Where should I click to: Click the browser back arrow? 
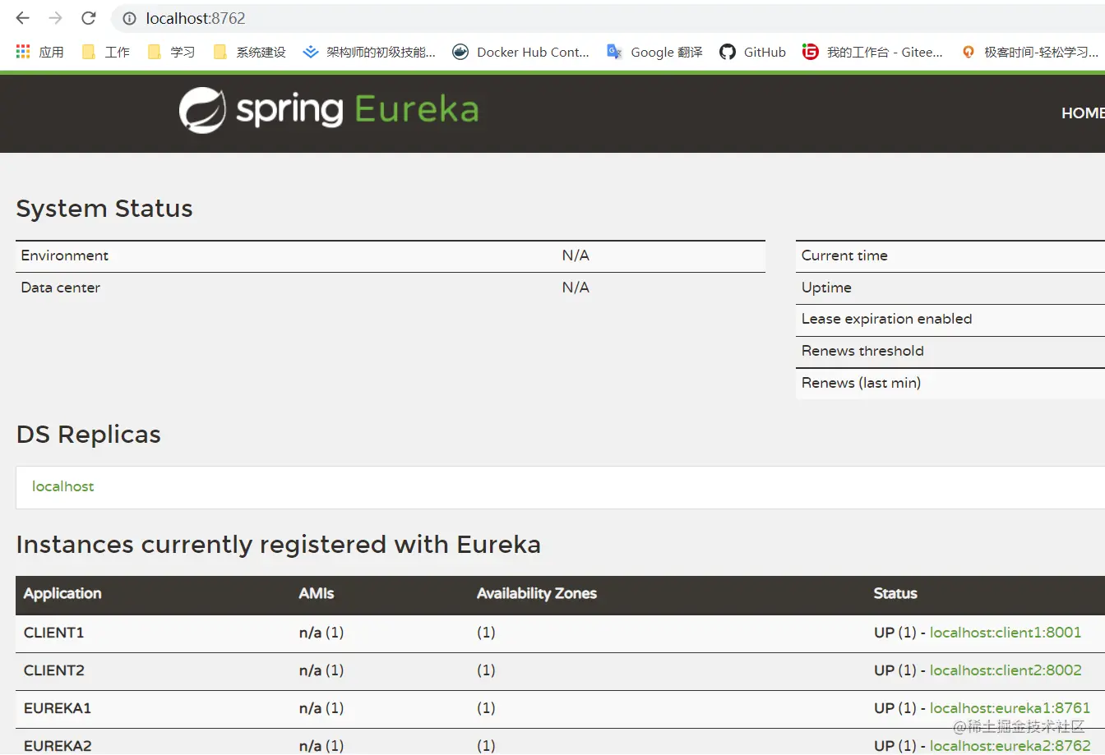click(23, 18)
